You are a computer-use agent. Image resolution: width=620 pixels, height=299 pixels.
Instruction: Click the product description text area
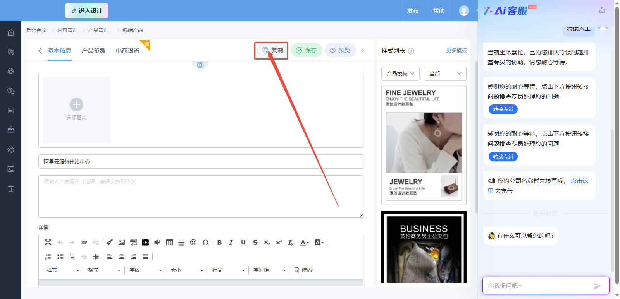click(x=200, y=196)
